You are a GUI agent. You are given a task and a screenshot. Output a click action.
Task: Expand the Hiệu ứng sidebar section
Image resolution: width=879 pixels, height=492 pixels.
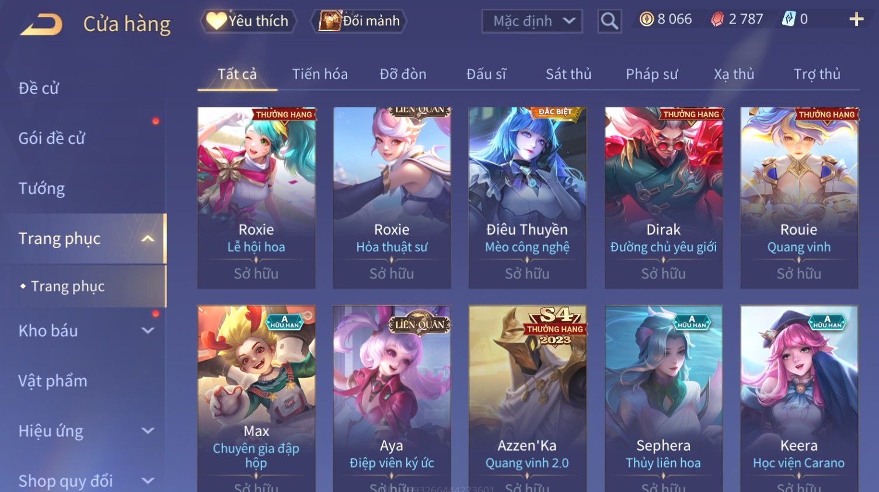(148, 431)
